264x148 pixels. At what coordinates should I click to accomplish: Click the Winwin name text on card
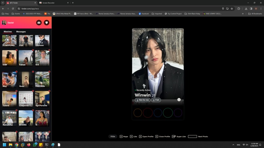click(142, 95)
